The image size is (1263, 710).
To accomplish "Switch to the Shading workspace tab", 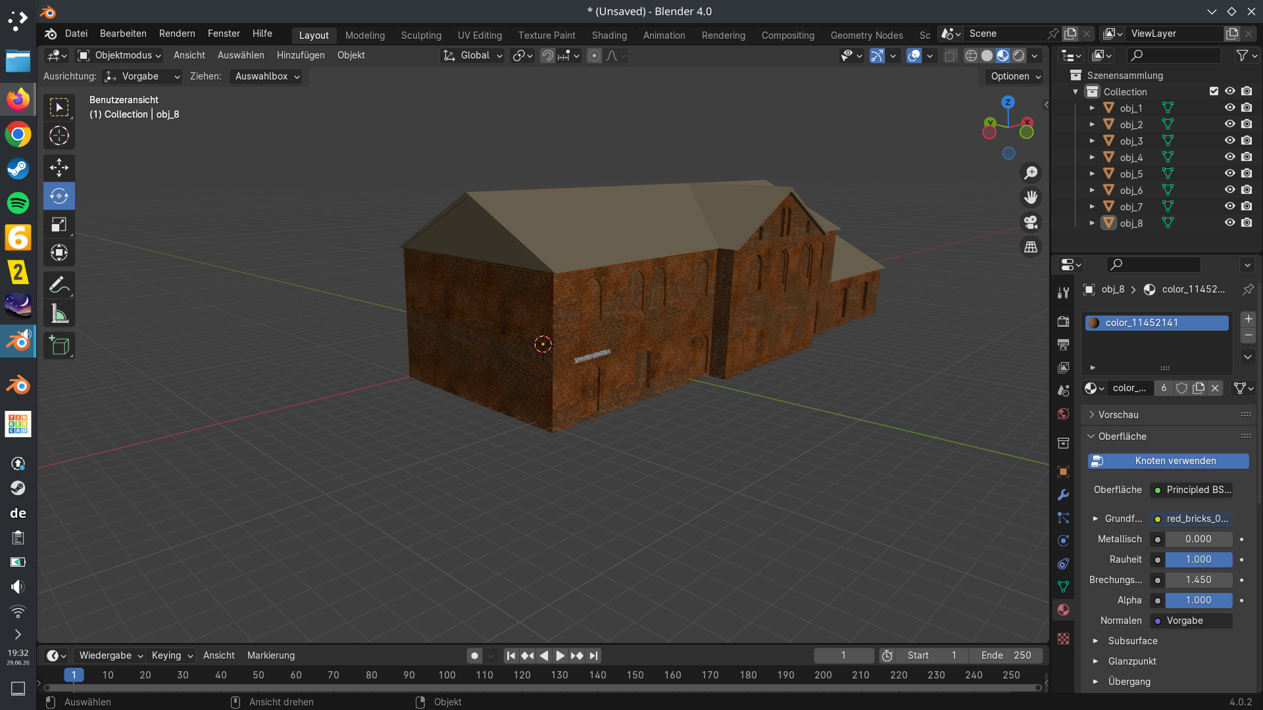I will pos(609,35).
